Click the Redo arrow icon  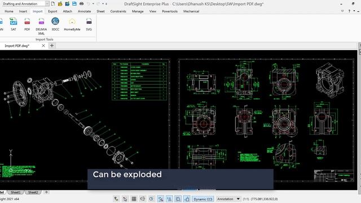click(98, 4)
